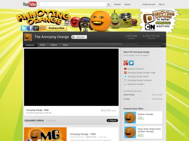
Task: Click Sign In
Action: tap(161, 4)
